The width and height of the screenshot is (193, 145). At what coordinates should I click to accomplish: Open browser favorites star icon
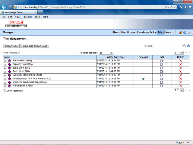185,7
